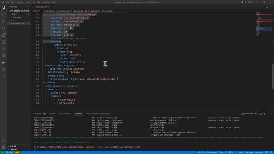Toggle bottom panel layout icon

coord(246,2)
